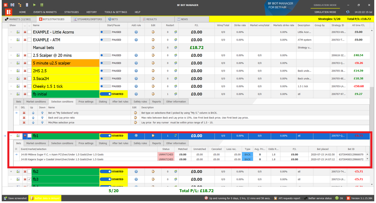Delete the 5 minute u2.5 scalper strategy
Screen dimensions: 376x203
(x=25, y=63)
